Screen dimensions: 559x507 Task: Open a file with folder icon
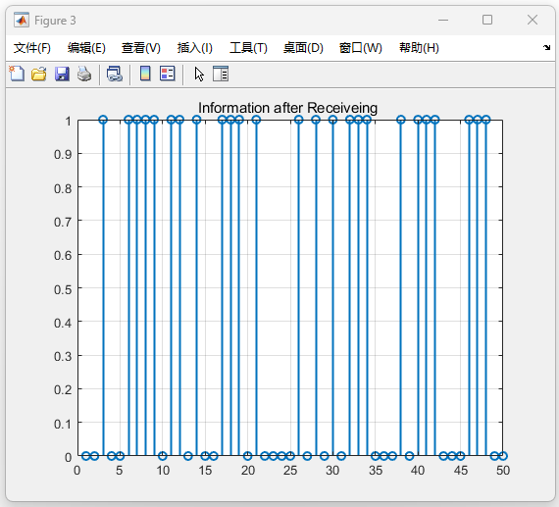tap(39, 75)
